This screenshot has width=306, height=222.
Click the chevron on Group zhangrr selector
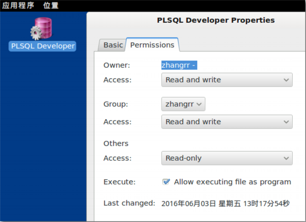pyautogui.click(x=199, y=104)
